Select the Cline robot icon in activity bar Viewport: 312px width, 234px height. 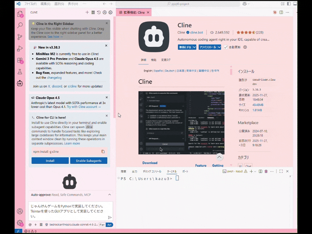pos(21,83)
